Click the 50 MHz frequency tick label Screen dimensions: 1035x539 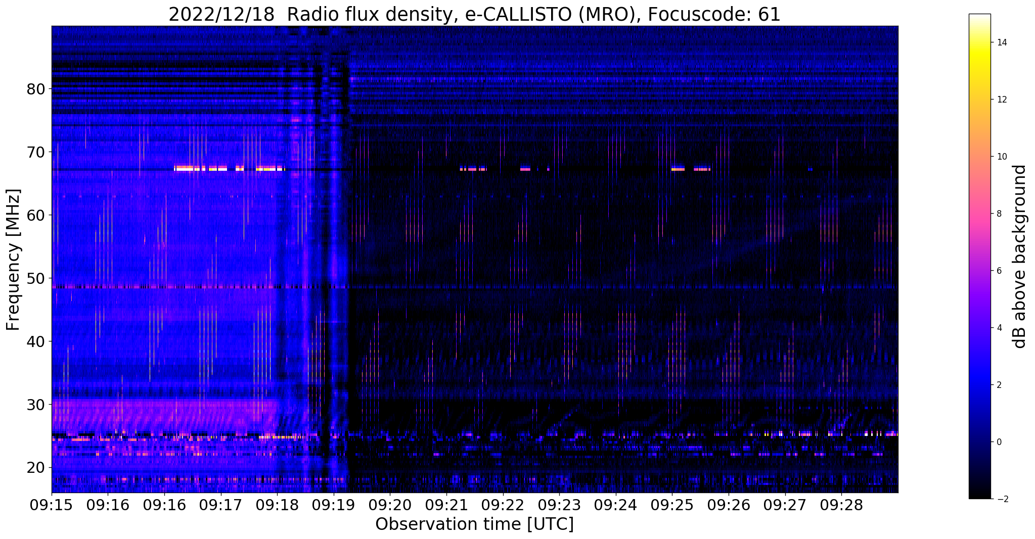pos(36,278)
